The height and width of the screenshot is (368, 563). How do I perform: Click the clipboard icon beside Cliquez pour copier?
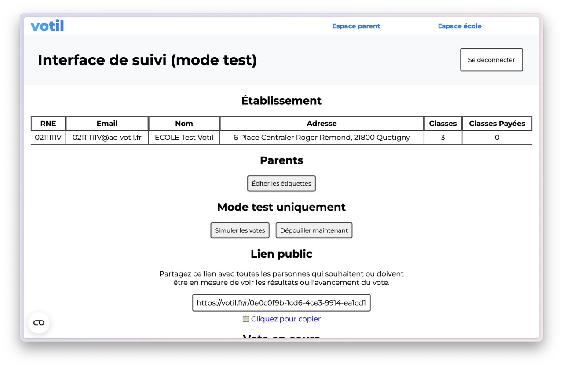click(x=246, y=319)
